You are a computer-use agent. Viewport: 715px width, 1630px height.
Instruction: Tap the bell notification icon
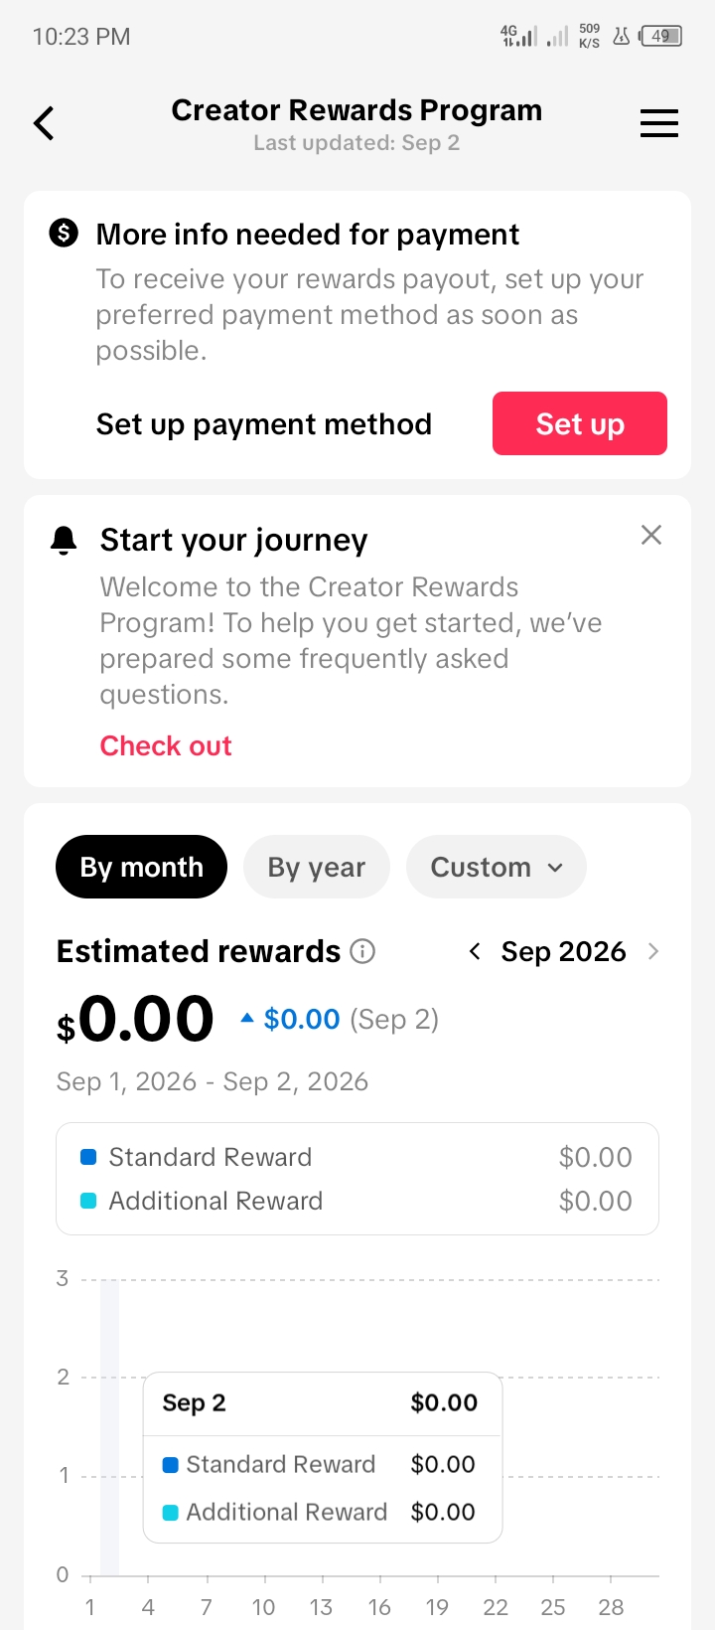point(64,540)
